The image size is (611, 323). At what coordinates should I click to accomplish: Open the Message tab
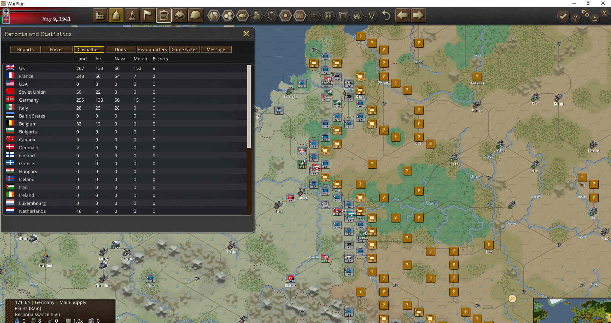pyautogui.click(x=216, y=50)
